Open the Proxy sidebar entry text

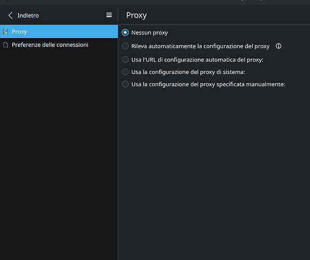[x=19, y=32]
